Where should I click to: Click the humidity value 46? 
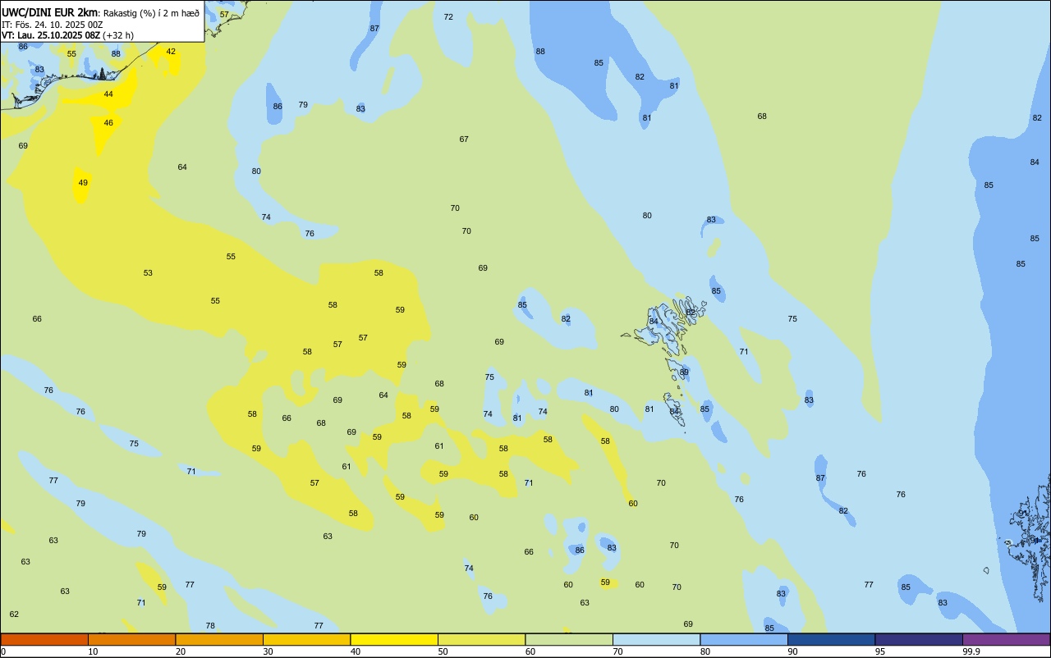coord(108,123)
